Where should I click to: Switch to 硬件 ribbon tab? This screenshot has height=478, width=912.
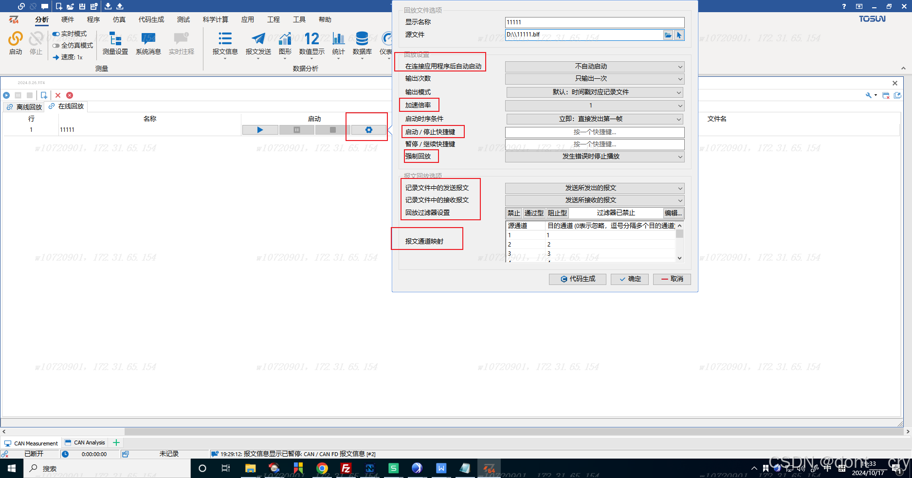click(68, 19)
